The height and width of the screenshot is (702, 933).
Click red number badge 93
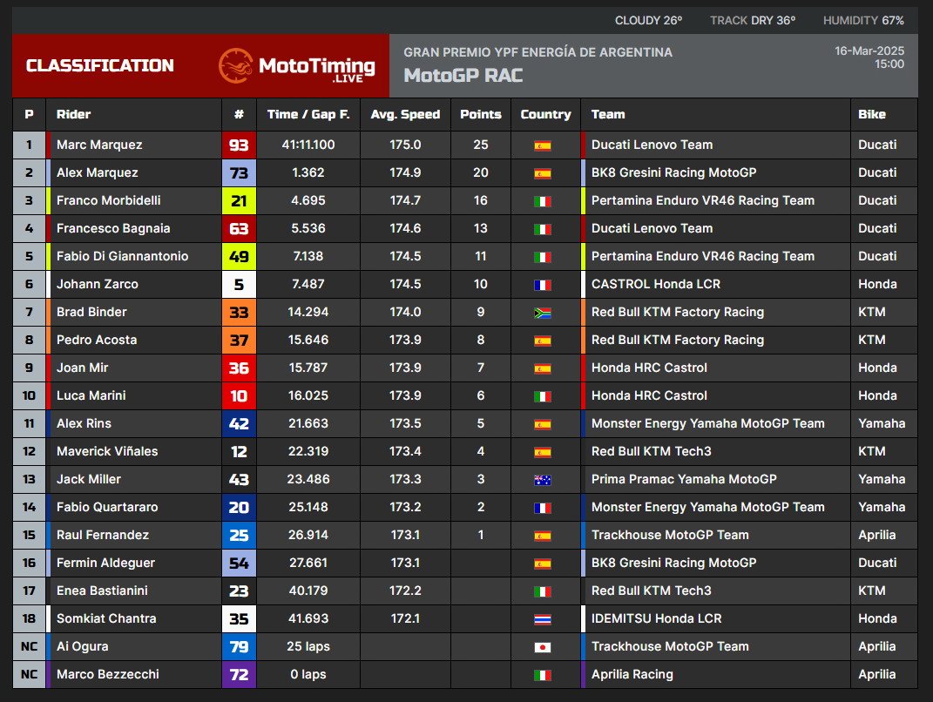(x=239, y=145)
